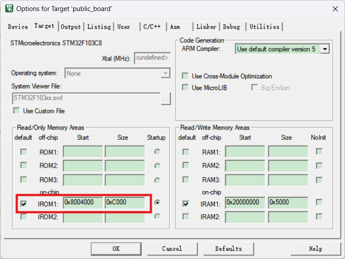Toggle the IRAM2 NoInit checkbox
Image resolution: width=345 pixels, height=259 pixels.
click(x=319, y=217)
